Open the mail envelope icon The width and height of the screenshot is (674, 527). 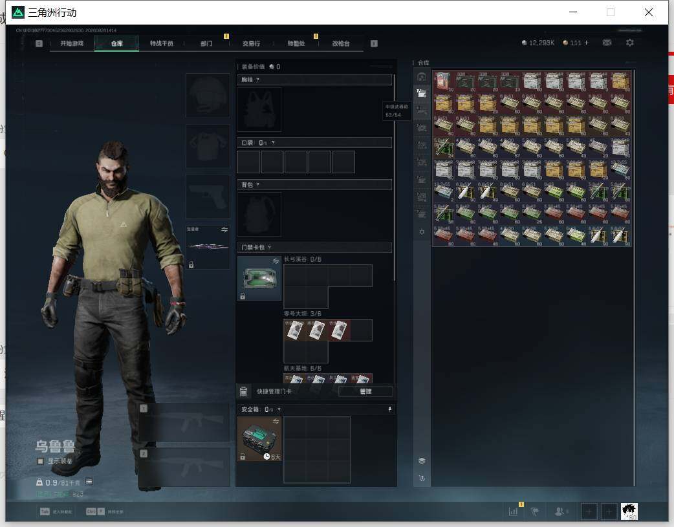(x=607, y=43)
